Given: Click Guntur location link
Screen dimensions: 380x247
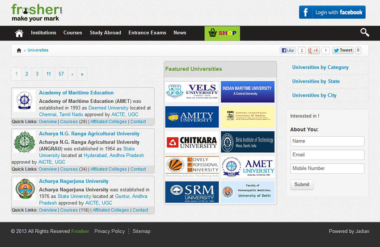Looking at the screenshot, I should click(122, 196).
